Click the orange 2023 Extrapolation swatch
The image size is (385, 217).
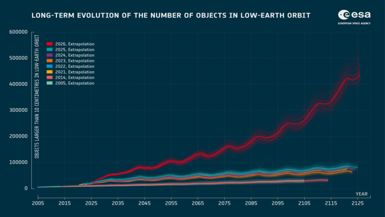coord(50,61)
